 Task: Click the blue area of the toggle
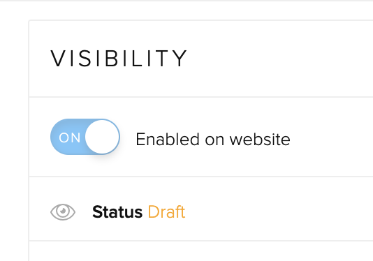point(68,137)
